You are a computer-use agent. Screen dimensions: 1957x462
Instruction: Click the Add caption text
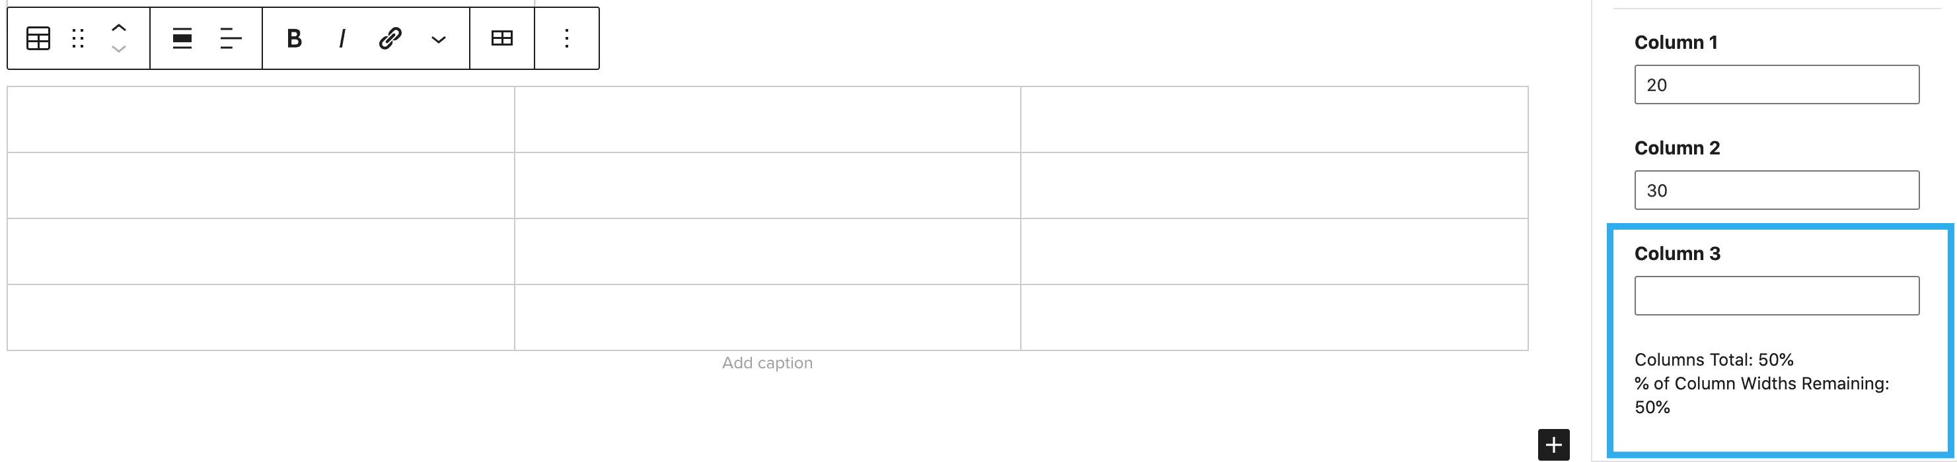point(767,364)
